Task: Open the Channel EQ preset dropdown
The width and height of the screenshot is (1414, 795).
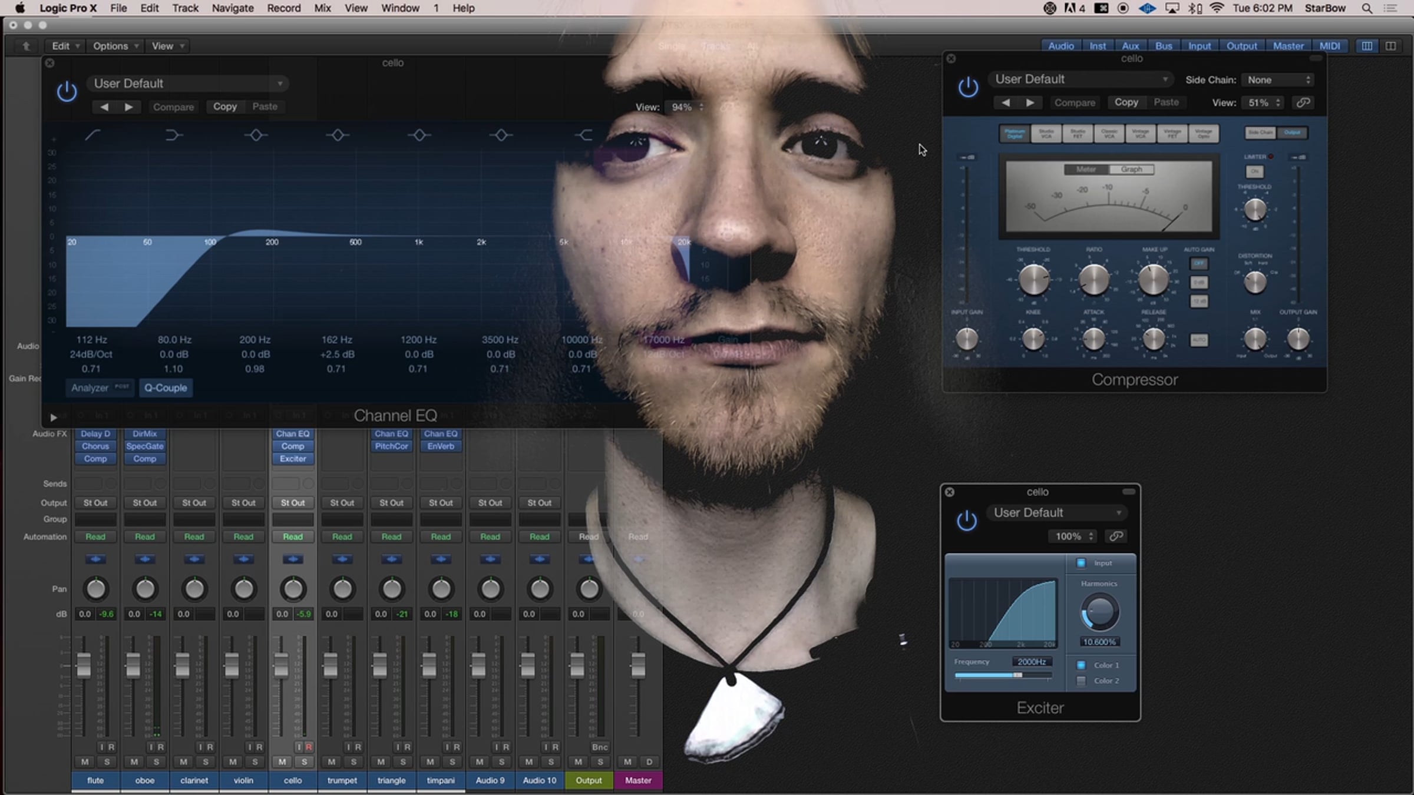Action: [x=188, y=84]
